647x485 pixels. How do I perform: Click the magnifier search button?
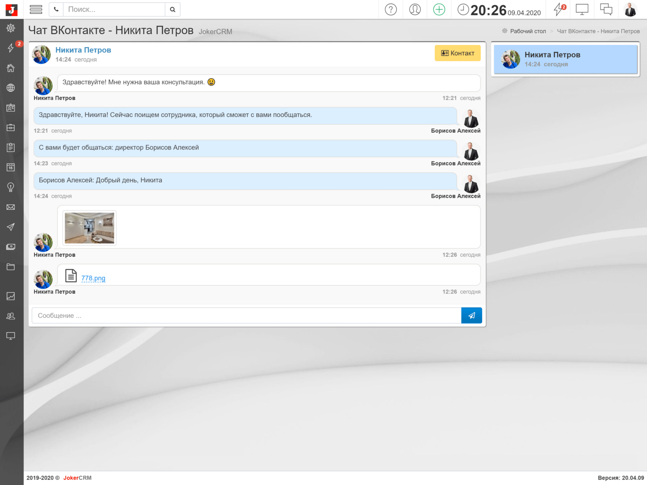tap(173, 9)
